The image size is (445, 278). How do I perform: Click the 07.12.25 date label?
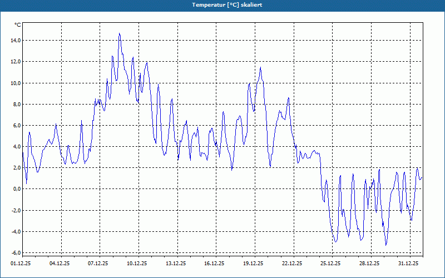pos(98,264)
